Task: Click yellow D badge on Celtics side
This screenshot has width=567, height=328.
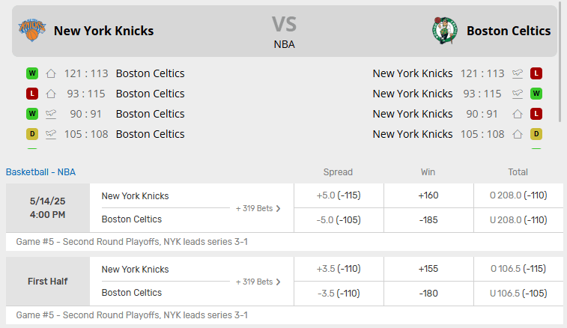Action: coord(536,134)
